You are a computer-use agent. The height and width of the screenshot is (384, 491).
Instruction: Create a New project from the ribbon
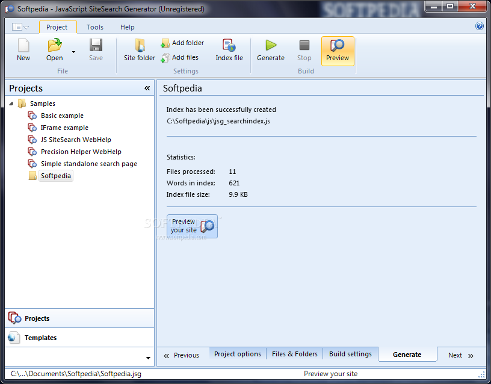point(23,50)
